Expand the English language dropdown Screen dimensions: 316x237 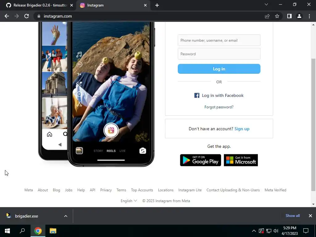pyautogui.click(x=129, y=201)
